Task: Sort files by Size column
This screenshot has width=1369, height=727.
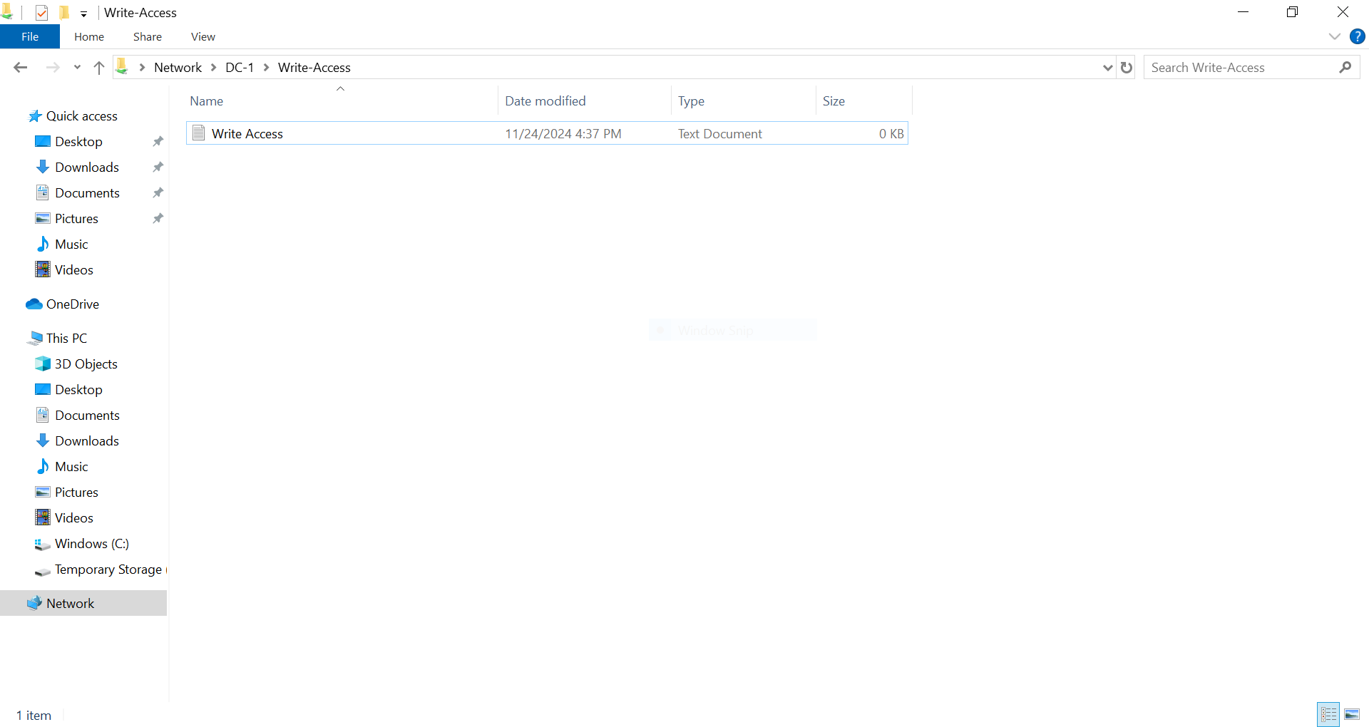Action: pyautogui.click(x=864, y=101)
